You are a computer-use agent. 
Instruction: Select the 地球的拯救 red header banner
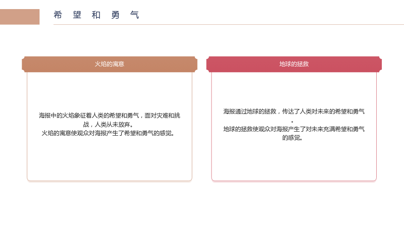tap(294, 64)
